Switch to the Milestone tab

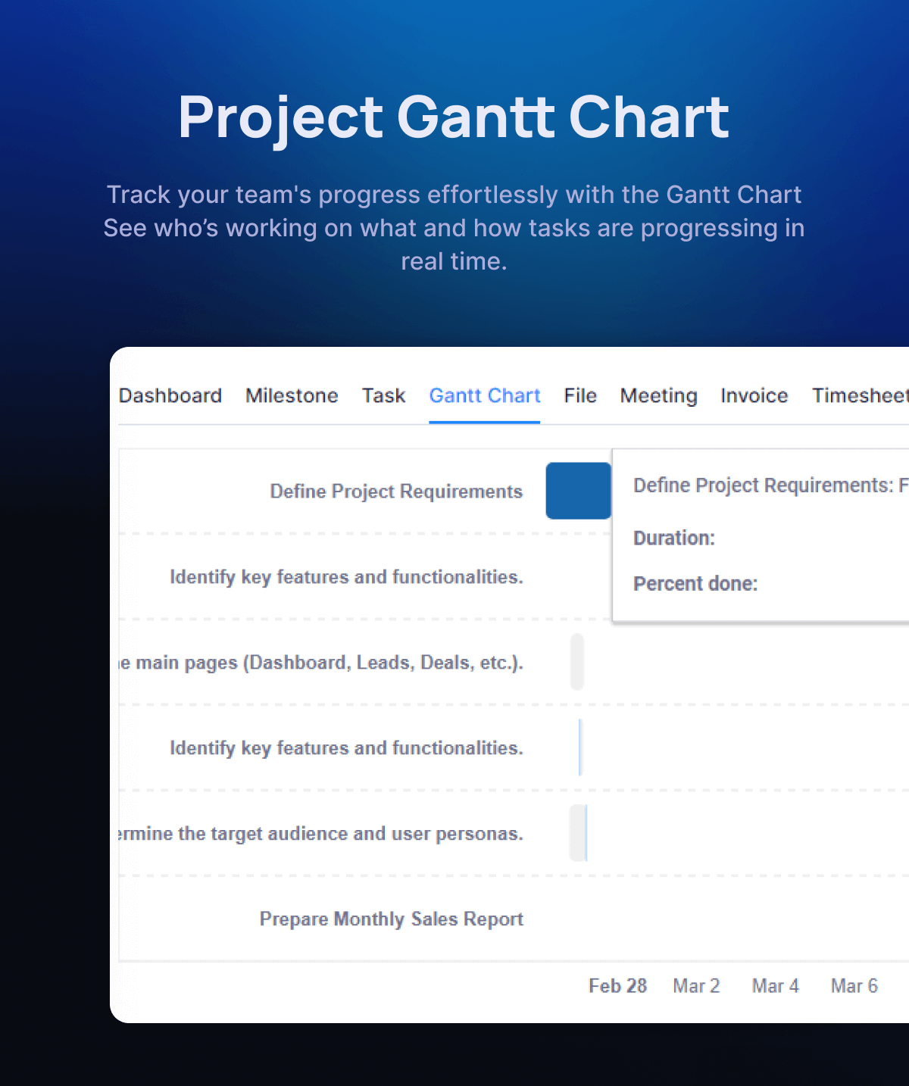coord(292,395)
